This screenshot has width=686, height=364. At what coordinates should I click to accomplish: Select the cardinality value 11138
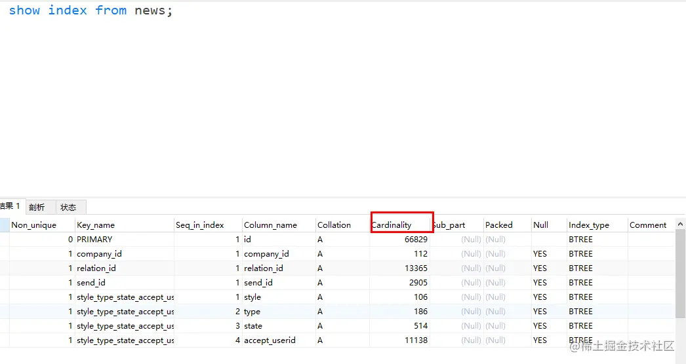400,340
